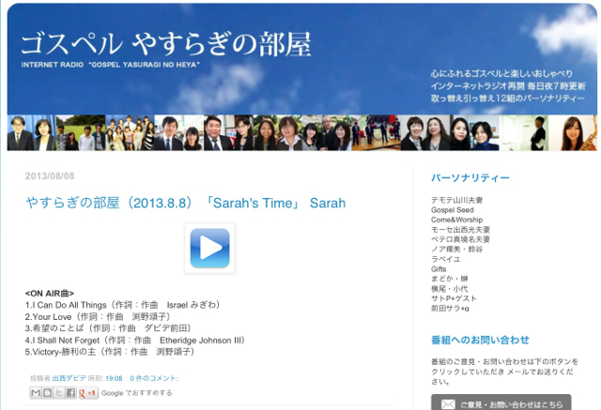Share this post to Facebook

click(71, 392)
